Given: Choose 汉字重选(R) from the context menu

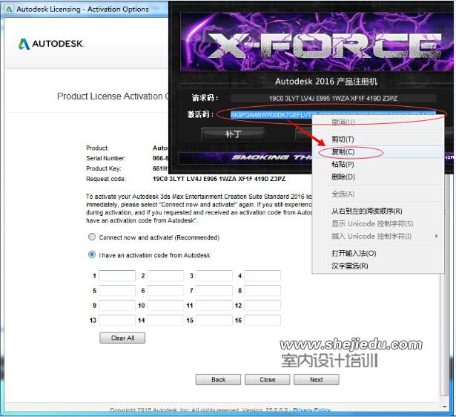Looking at the screenshot, I should [x=378, y=266].
